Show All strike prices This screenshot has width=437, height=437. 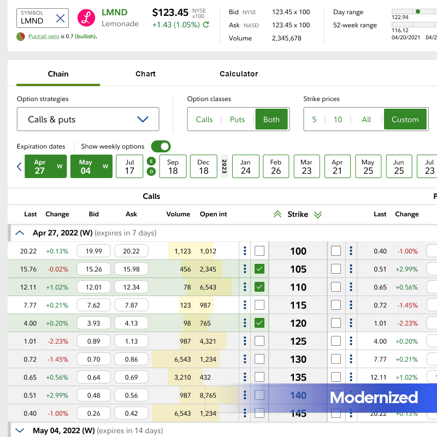pyautogui.click(x=366, y=119)
